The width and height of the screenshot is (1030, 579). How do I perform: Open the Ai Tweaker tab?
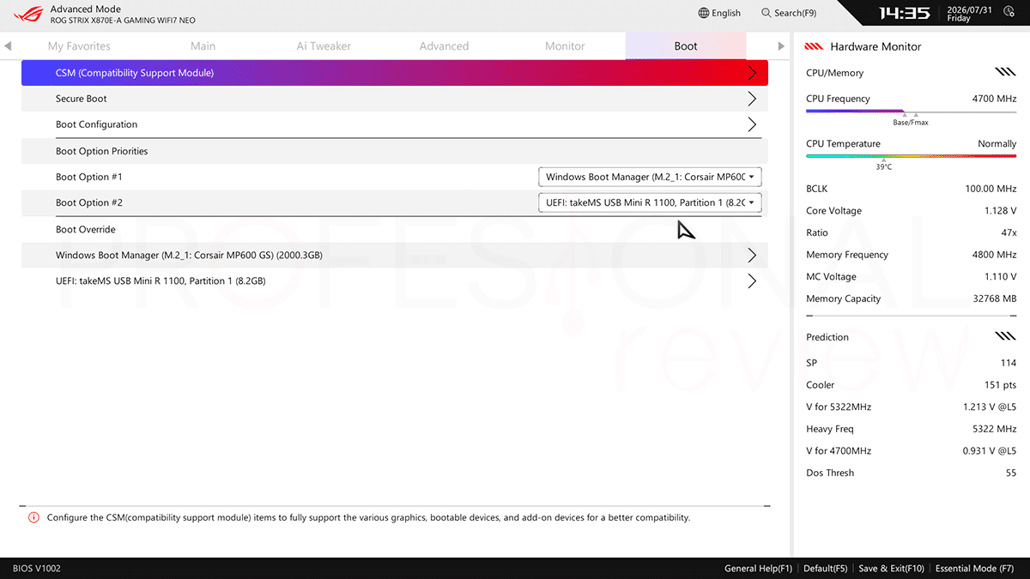[x=324, y=46]
